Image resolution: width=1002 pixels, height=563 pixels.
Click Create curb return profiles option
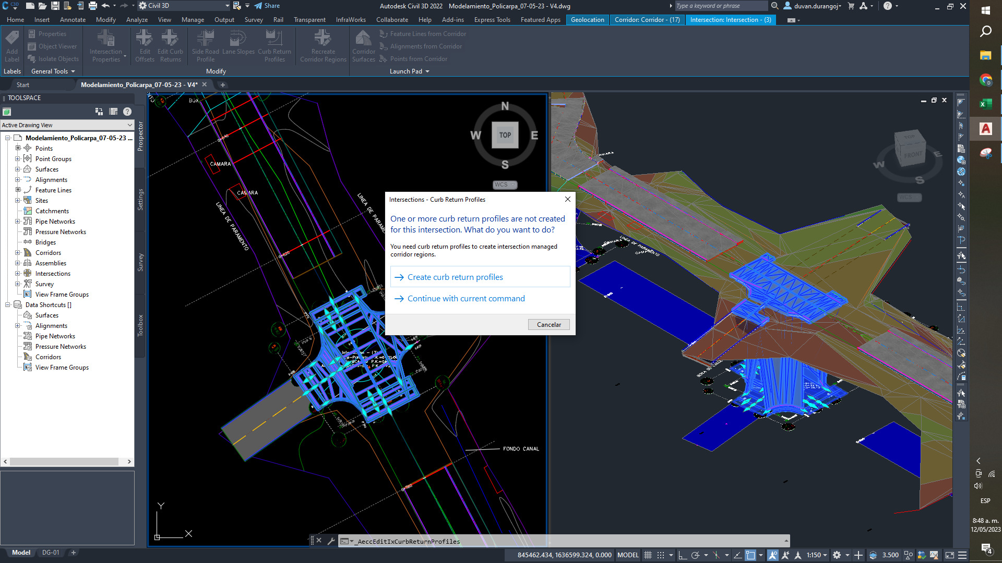coord(455,277)
